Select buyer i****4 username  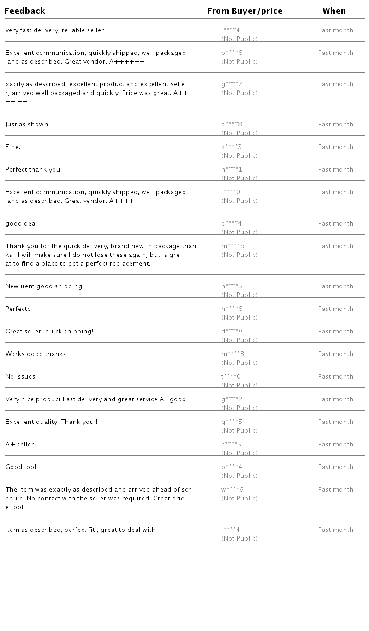(x=231, y=530)
